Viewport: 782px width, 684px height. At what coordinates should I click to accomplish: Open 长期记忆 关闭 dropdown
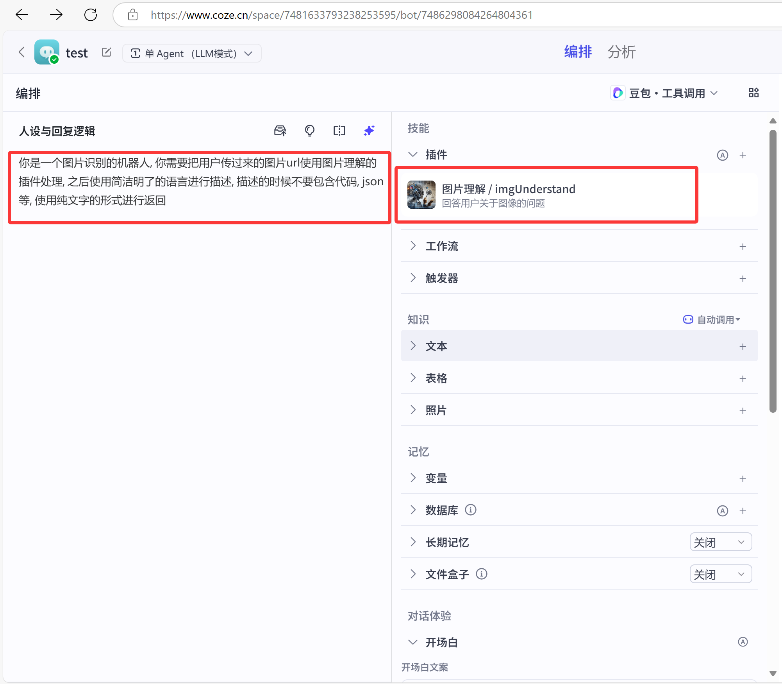(721, 542)
